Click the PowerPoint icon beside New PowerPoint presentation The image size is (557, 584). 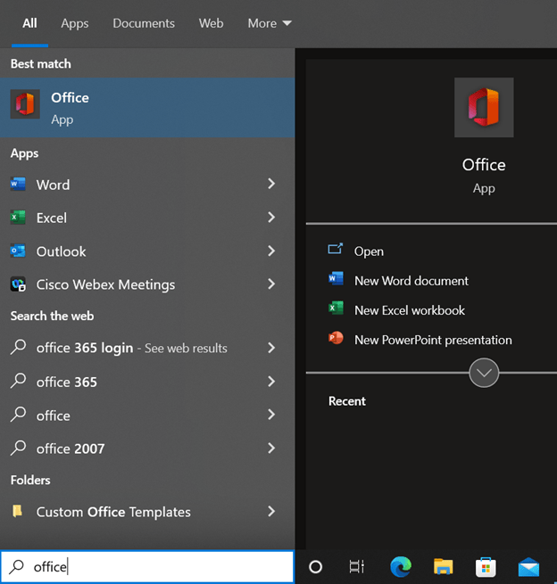tap(336, 338)
